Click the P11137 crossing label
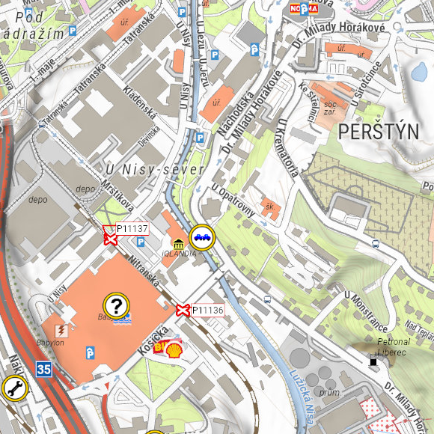The image size is (434, 434). 132,229
